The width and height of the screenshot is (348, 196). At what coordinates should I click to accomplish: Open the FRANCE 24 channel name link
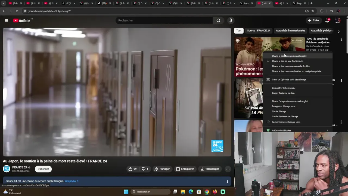pyautogui.click(x=20, y=167)
